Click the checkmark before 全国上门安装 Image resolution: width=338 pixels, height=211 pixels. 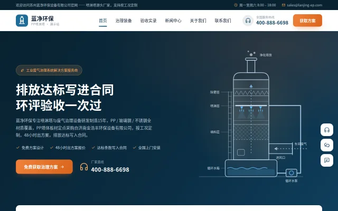[x=135, y=148]
